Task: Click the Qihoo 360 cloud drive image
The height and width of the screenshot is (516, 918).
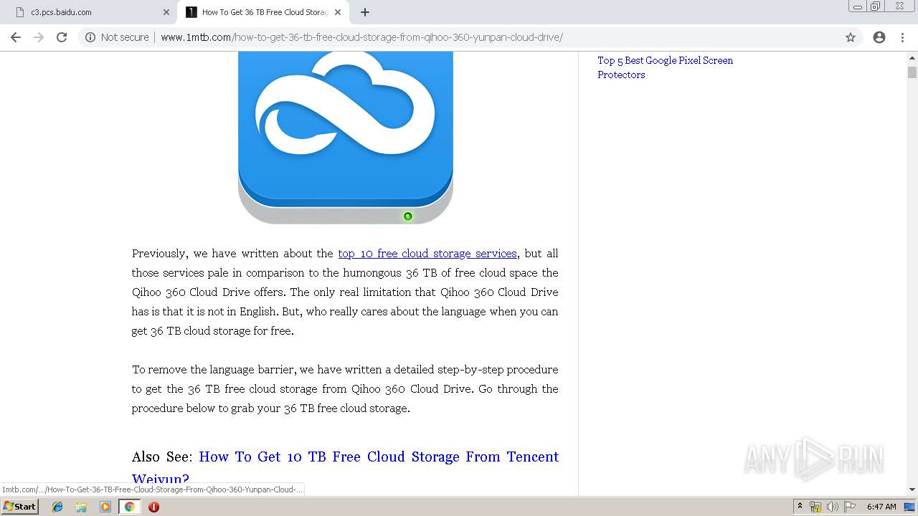Action: (346, 138)
